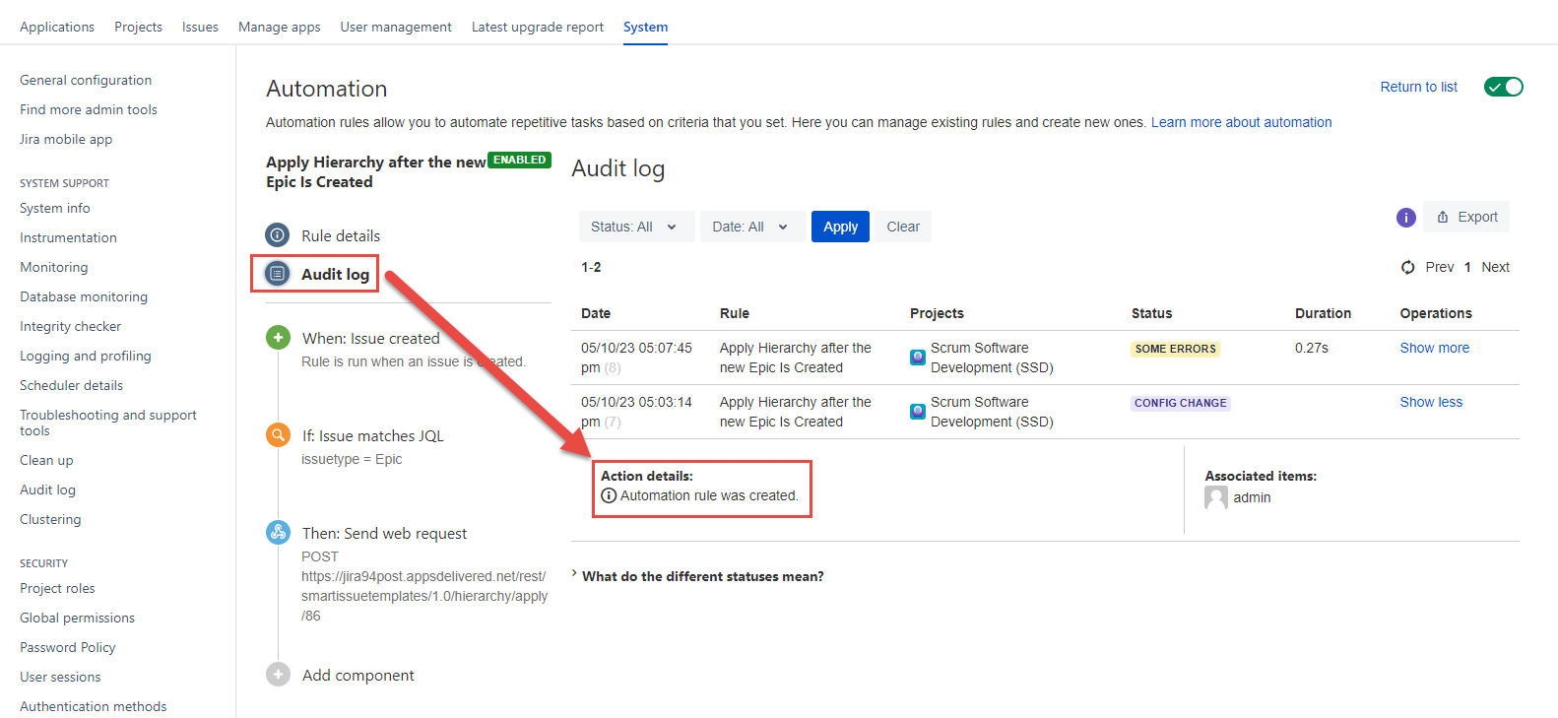This screenshot has height=718, width=1558.
Task: Expand What do the different statuses mean
Action: pyautogui.click(x=702, y=576)
